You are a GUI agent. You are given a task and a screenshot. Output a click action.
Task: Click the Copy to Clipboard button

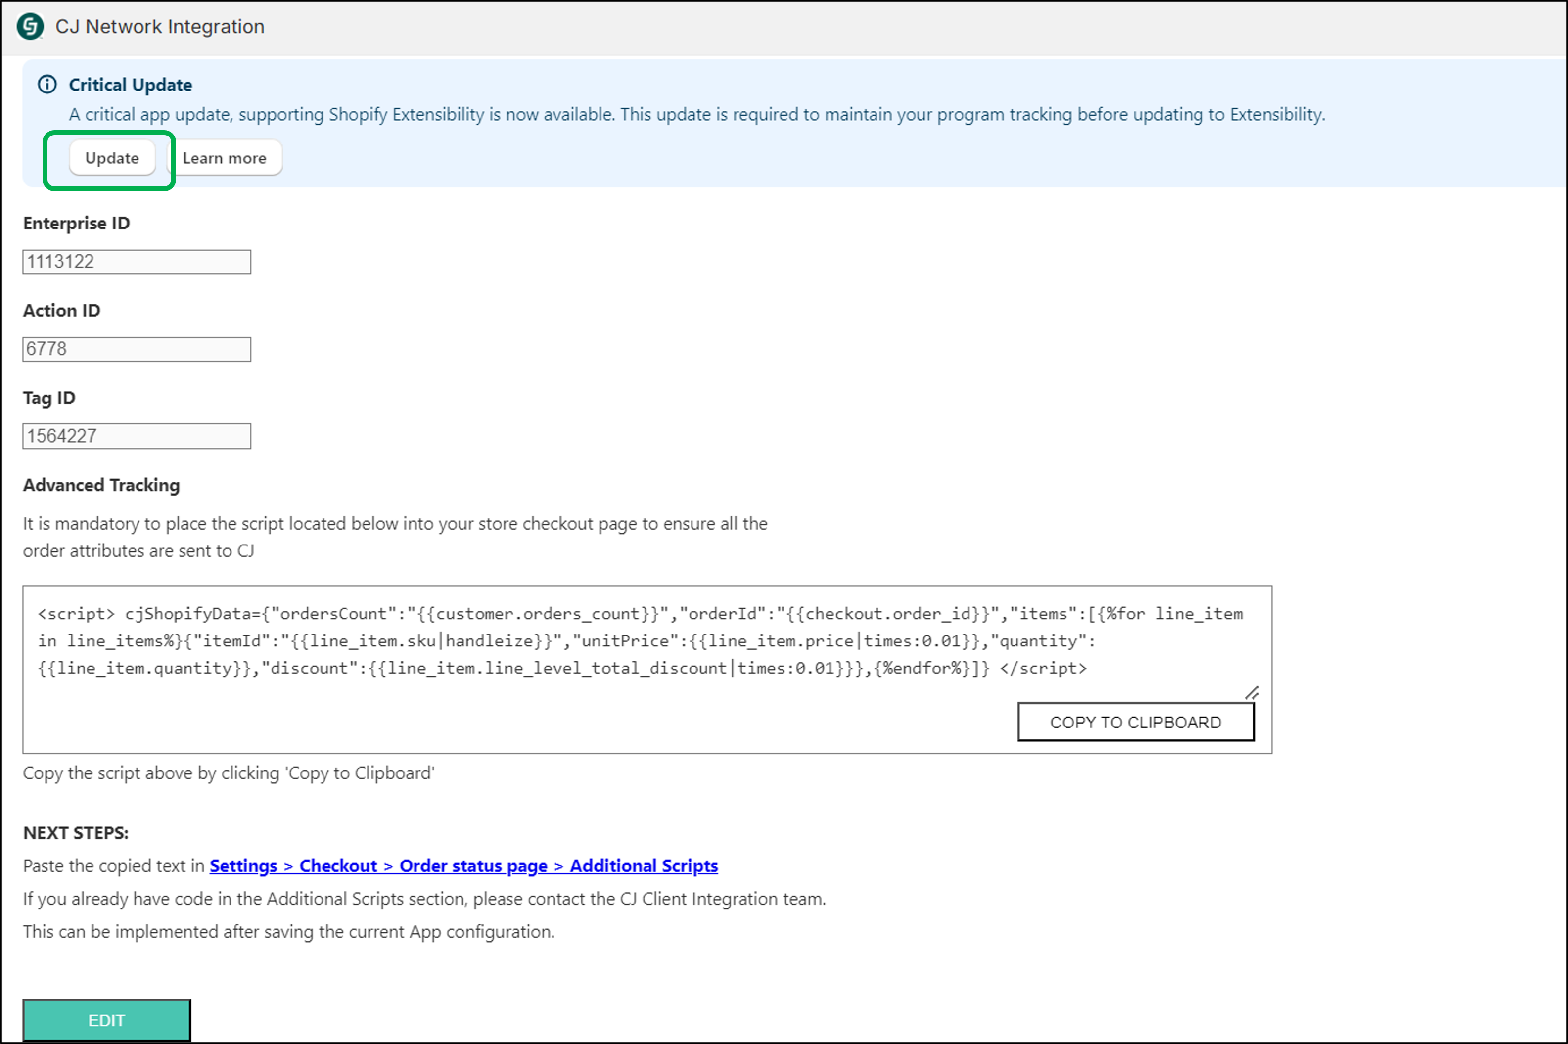(1135, 722)
